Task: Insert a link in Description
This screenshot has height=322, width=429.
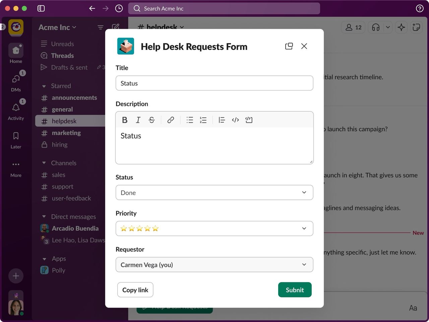Action: coord(171,120)
